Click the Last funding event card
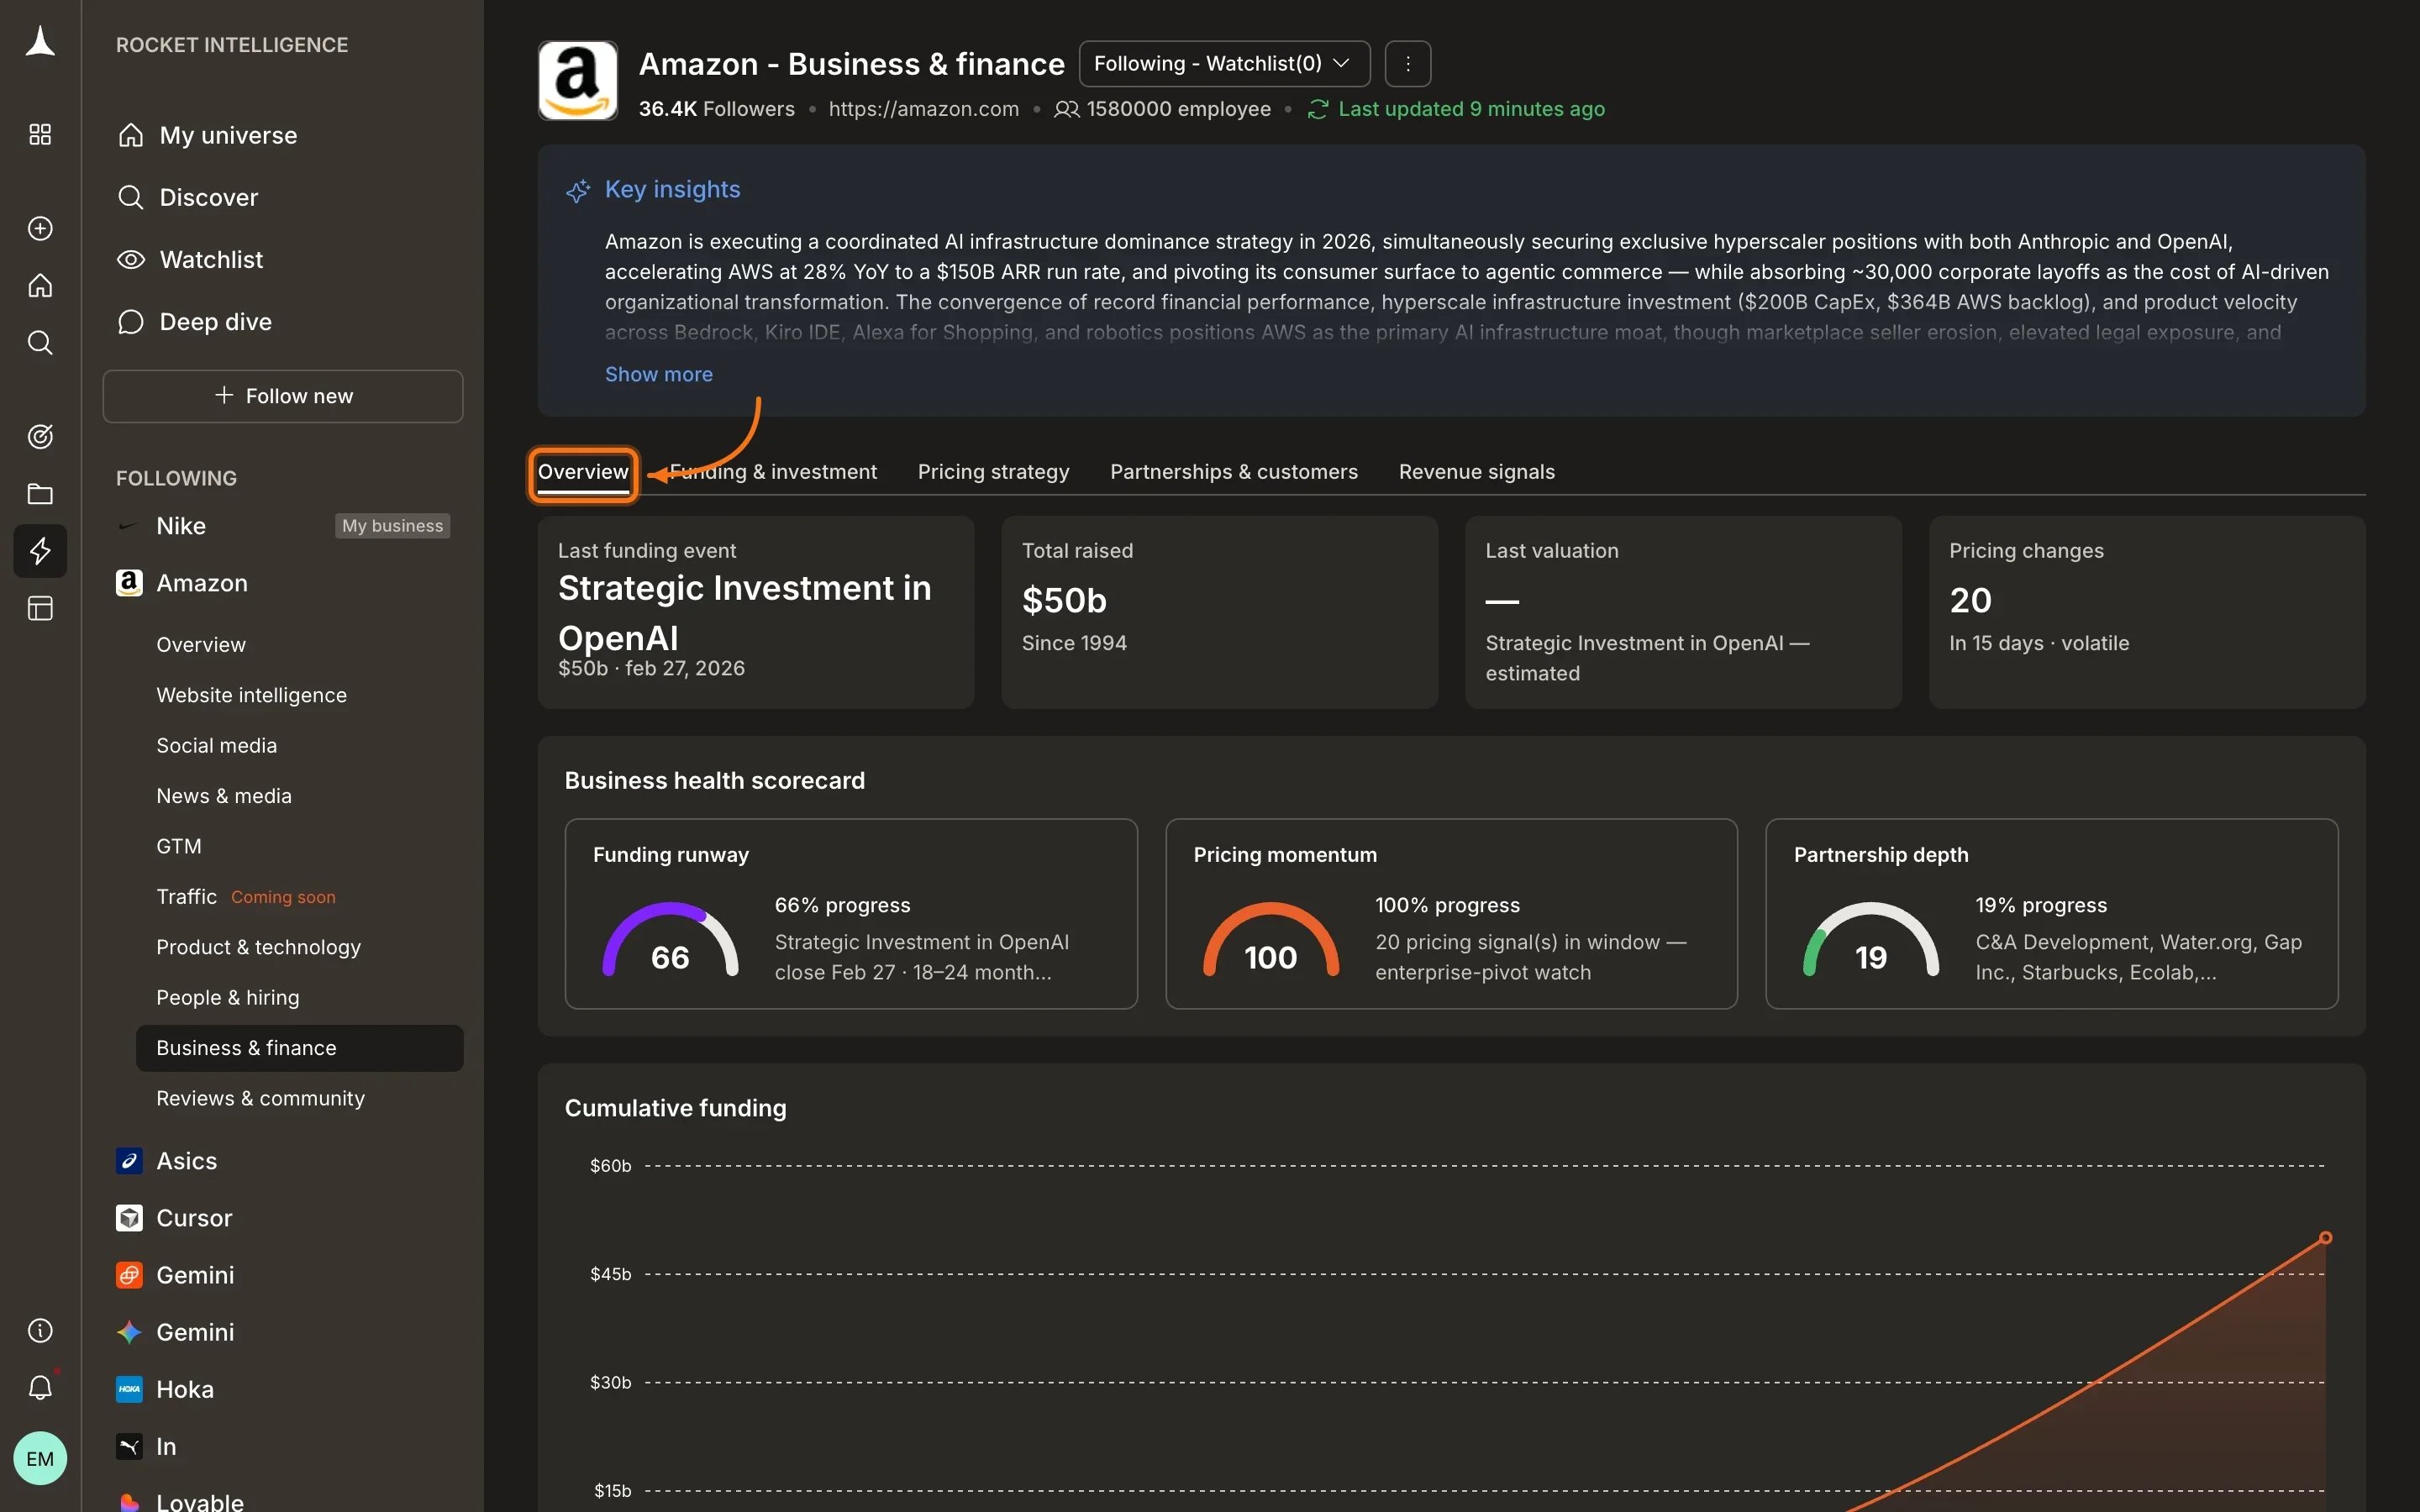Screen dimensions: 2420x1512 tap(756, 612)
